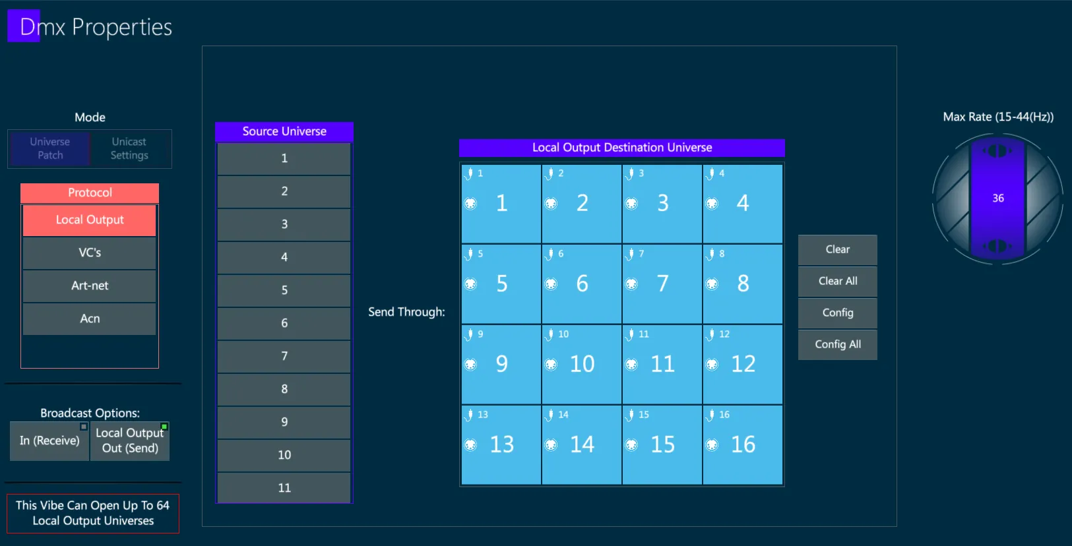The width and height of the screenshot is (1072, 546).
Task: Toggle Local Output Out (Send) option
Action: 130,440
